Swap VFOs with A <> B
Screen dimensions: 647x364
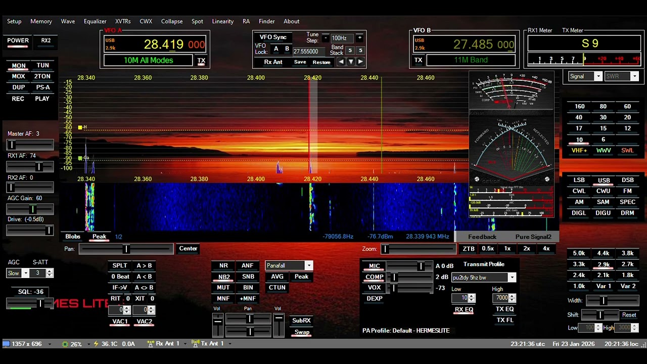[144, 288]
